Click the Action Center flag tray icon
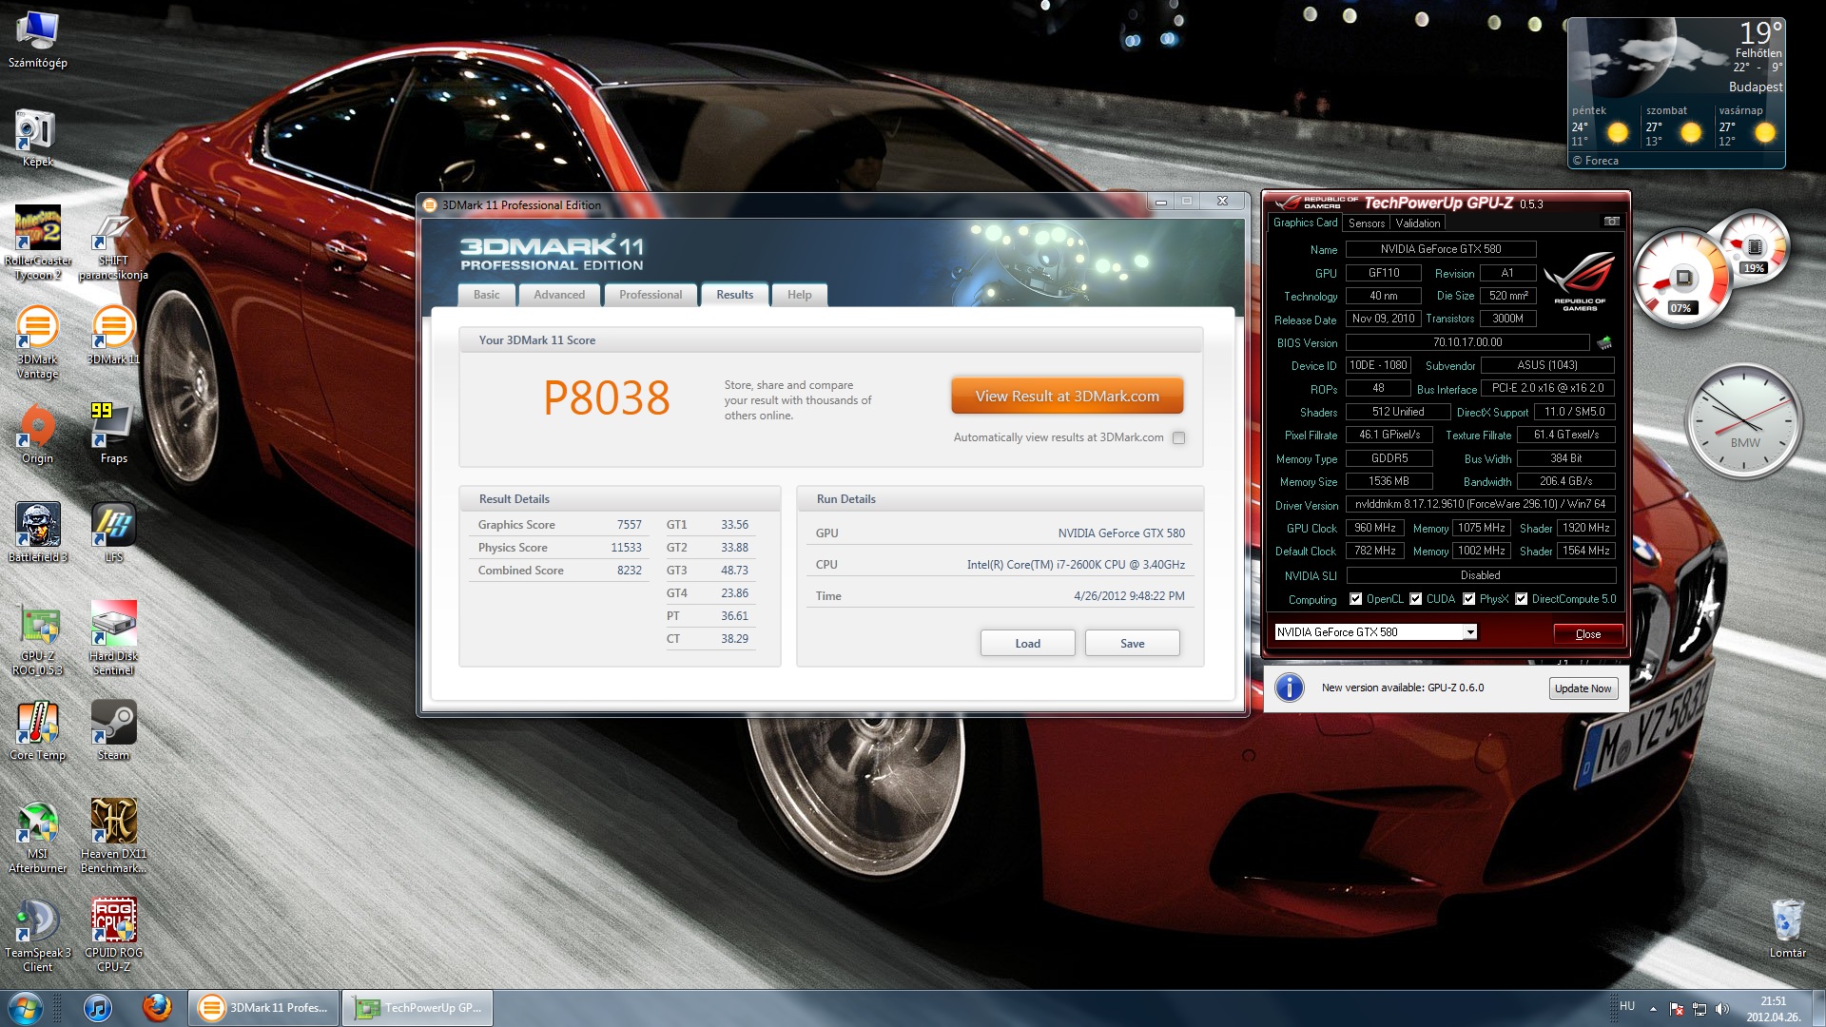 click(1677, 1009)
